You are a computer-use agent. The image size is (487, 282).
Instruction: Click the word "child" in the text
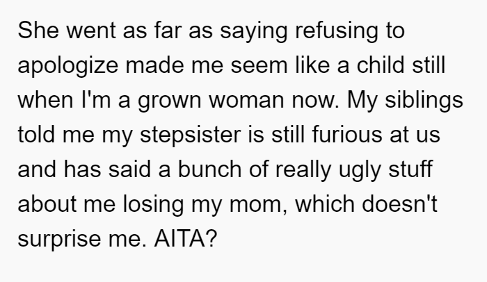381,65
